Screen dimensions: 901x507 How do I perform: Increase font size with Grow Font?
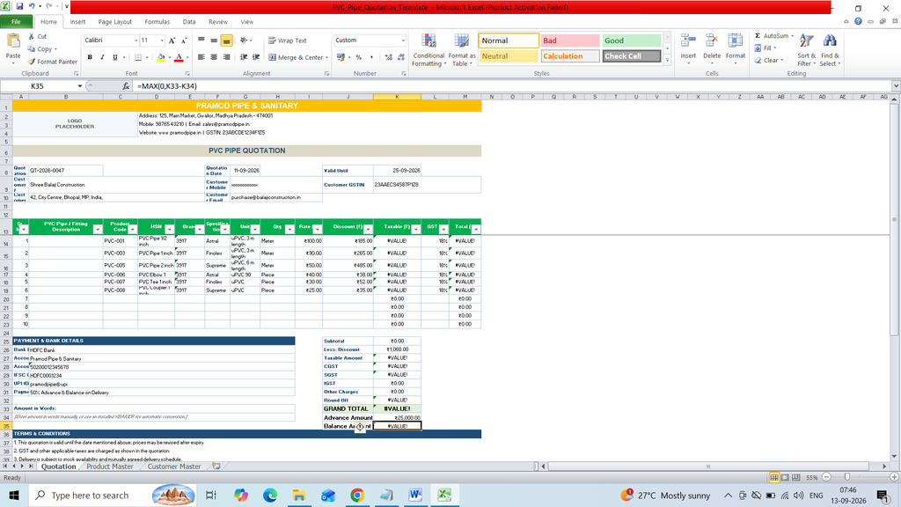click(x=172, y=40)
